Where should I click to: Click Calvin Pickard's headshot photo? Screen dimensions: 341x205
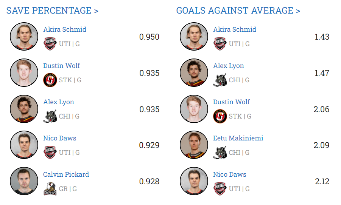24,182
